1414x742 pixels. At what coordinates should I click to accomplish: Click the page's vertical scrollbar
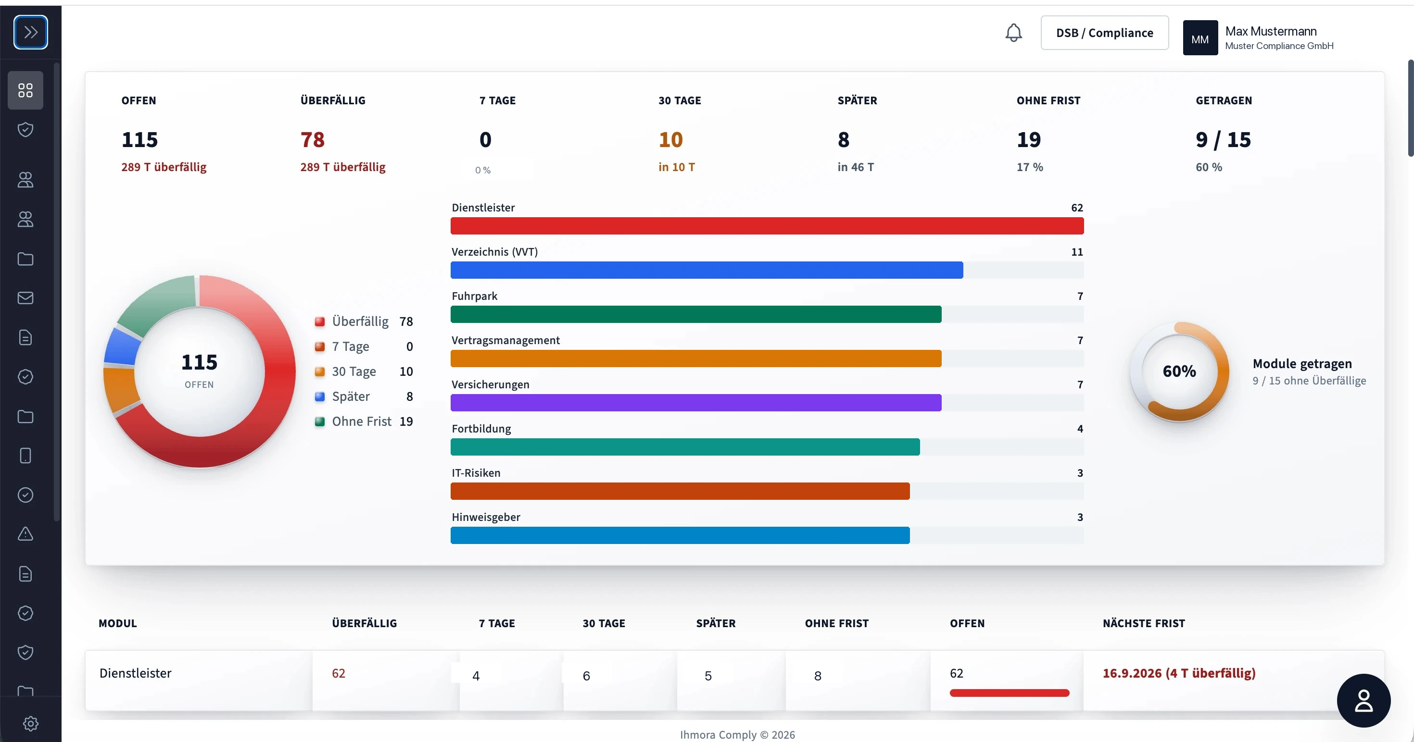pos(1410,109)
